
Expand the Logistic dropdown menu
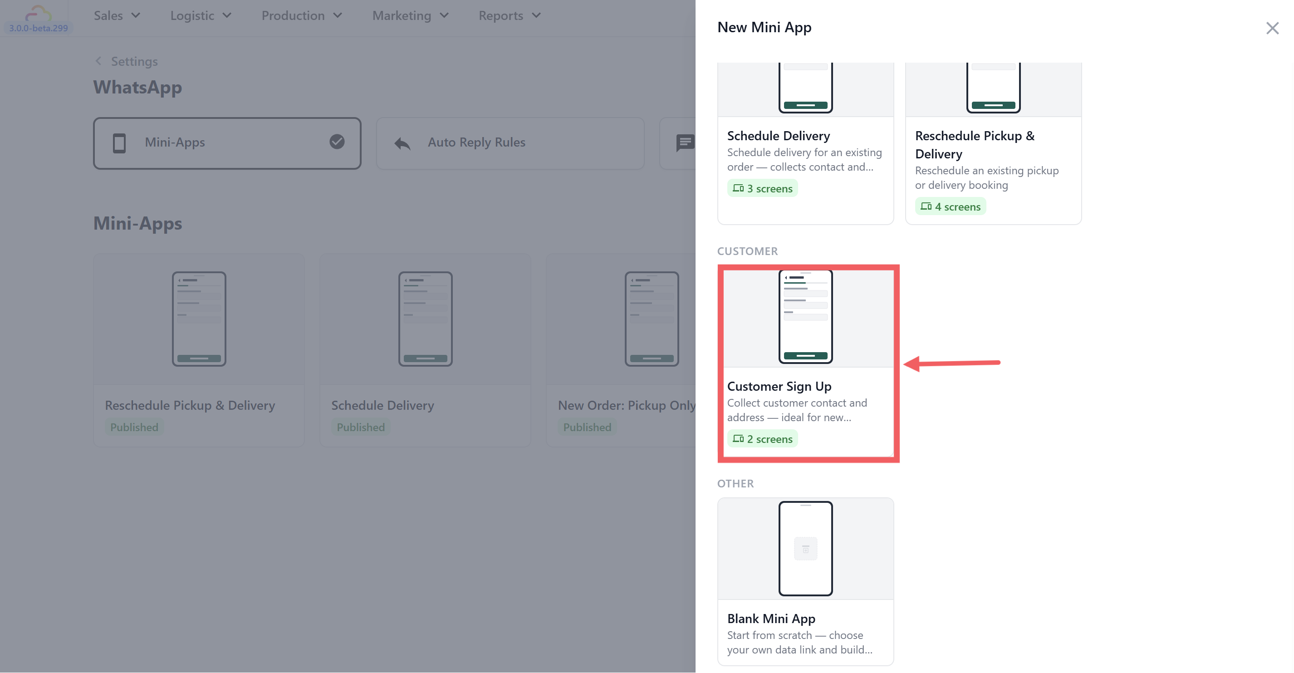click(x=201, y=15)
